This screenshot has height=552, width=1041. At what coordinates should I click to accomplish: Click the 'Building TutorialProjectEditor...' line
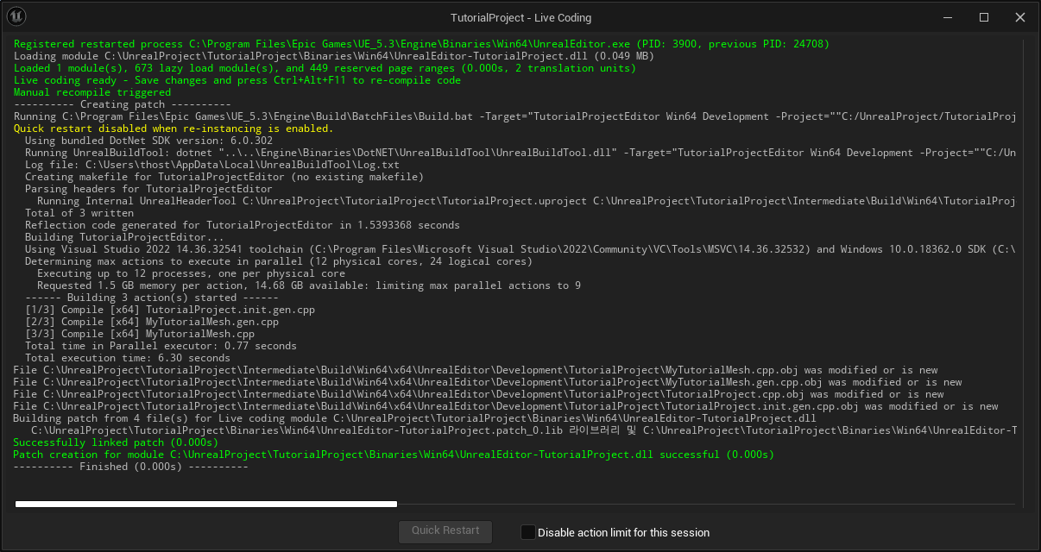pyautogui.click(x=124, y=237)
